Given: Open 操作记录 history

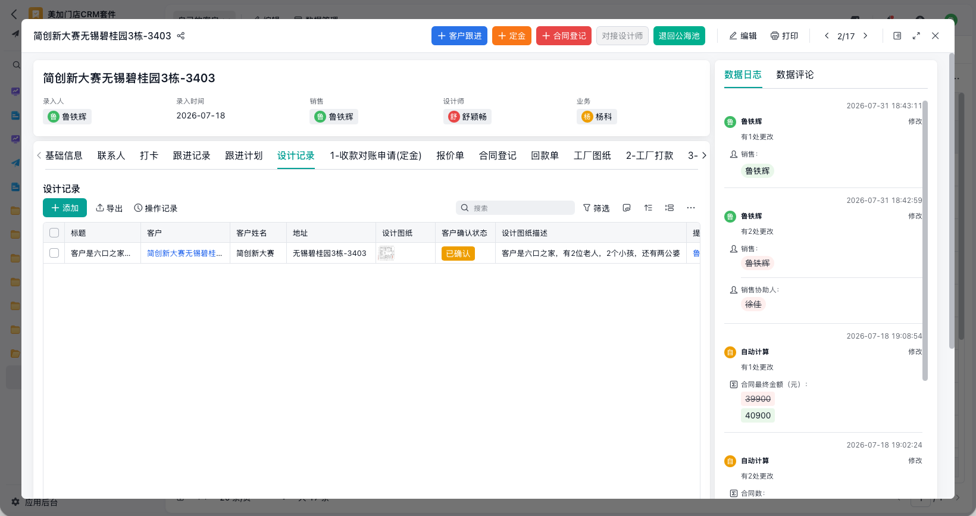Looking at the screenshot, I should (155, 208).
